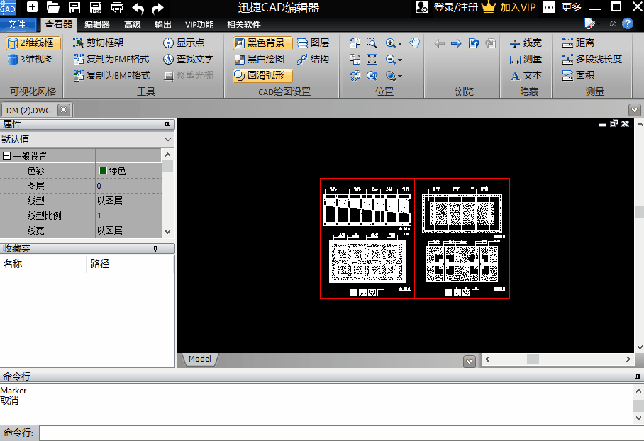Click the Undo arrow icon
The image size is (644, 441).
(138, 8)
